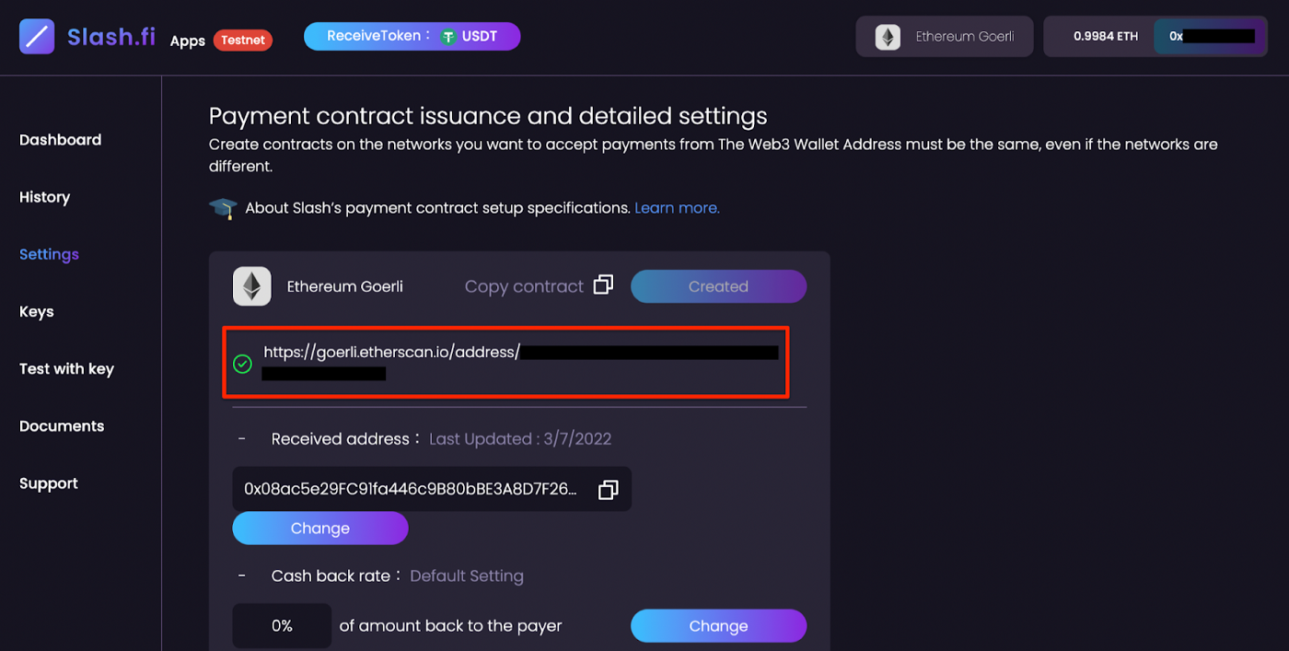Click the Slash.fi logo icon
1289x651 pixels.
click(36, 37)
